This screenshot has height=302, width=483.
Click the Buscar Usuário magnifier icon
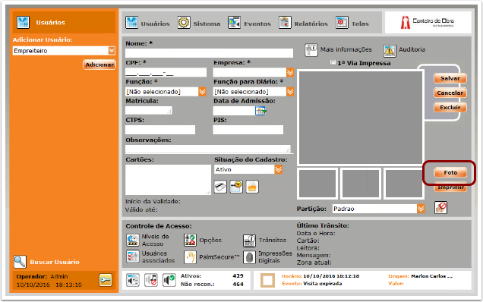[x=20, y=262]
